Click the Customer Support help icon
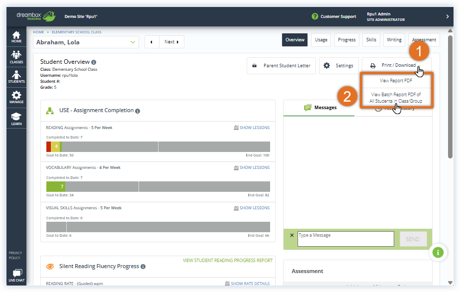The width and height of the screenshot is (460, 292). [315, 16]
